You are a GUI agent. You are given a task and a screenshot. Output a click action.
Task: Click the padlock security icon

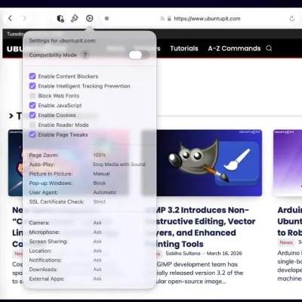(169, 19)
